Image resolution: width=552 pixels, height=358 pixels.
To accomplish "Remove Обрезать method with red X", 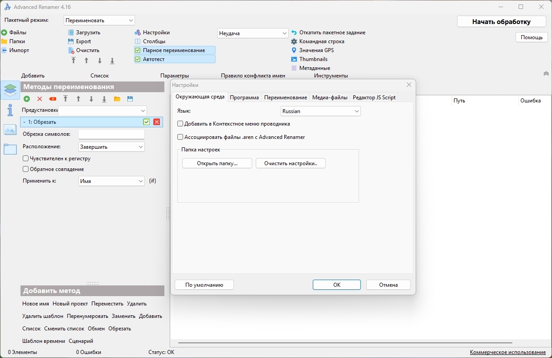I will (157, 122).
